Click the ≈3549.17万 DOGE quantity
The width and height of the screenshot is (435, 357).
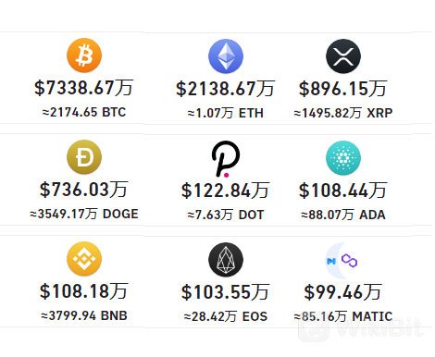pos(84,214)
